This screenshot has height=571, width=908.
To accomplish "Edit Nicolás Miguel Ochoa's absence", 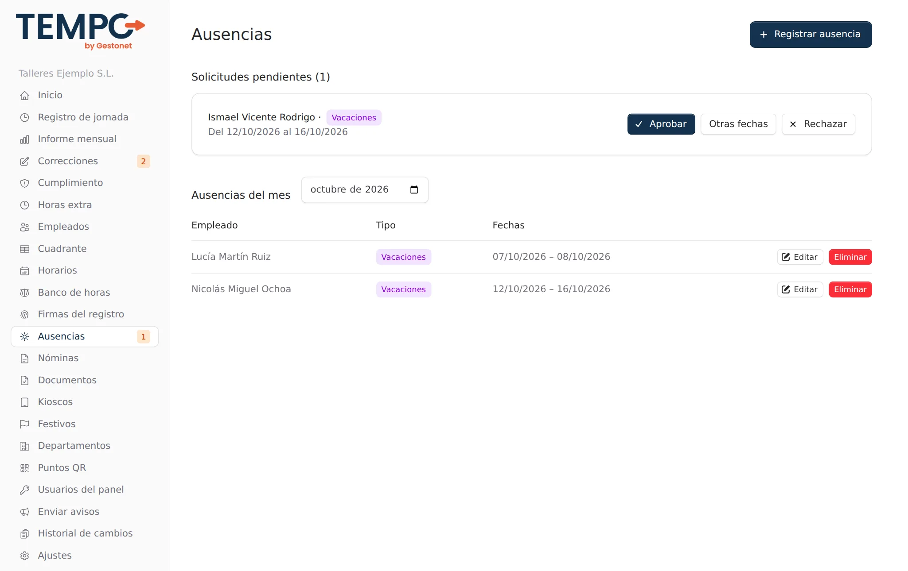I will click(800, 289).
